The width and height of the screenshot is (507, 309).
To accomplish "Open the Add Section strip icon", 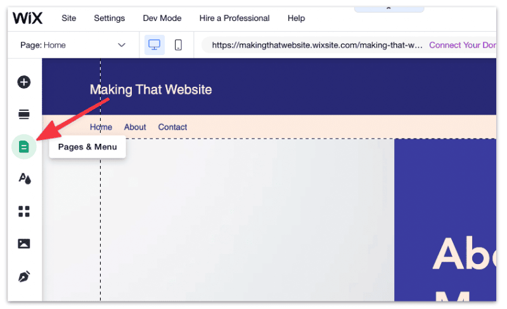I will click(24, 114).
